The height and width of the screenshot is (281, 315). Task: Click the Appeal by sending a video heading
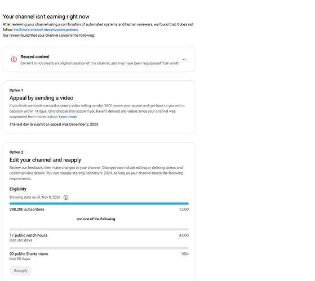point(41,98)
